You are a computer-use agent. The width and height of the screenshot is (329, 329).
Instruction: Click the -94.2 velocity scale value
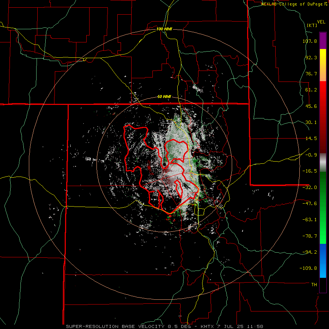[x=310, y=252]
